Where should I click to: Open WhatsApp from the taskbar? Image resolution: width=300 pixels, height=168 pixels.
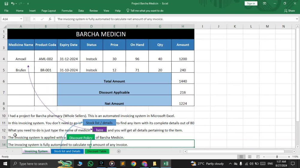(90, 164)
